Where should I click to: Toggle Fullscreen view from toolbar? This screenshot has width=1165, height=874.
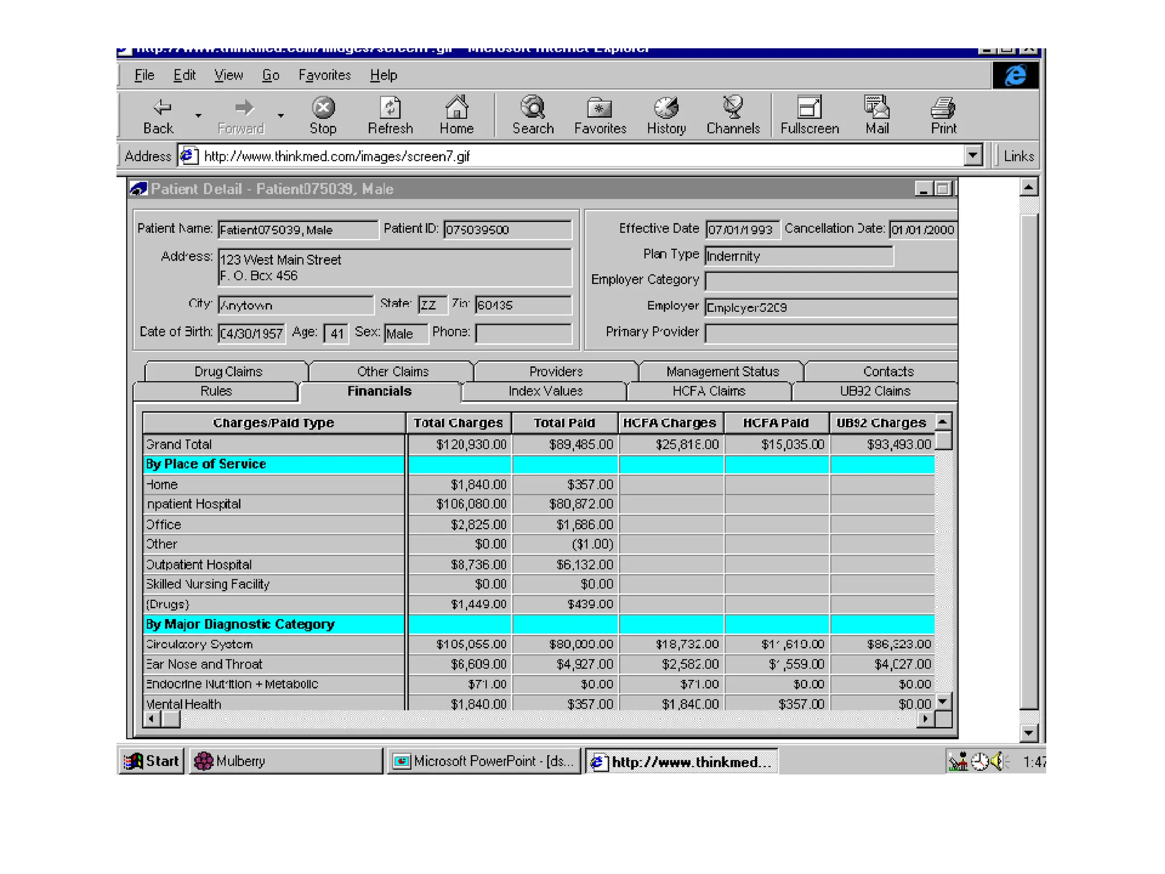[809, 108]
